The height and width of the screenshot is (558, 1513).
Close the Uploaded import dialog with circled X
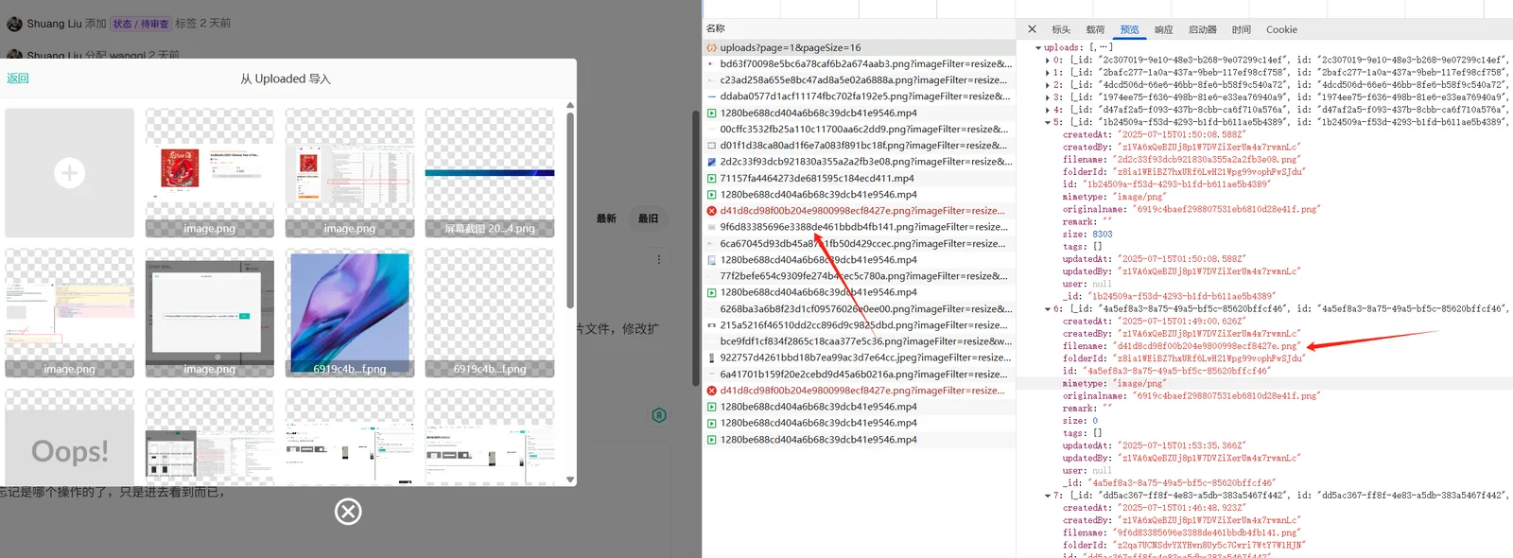(348, 512)
